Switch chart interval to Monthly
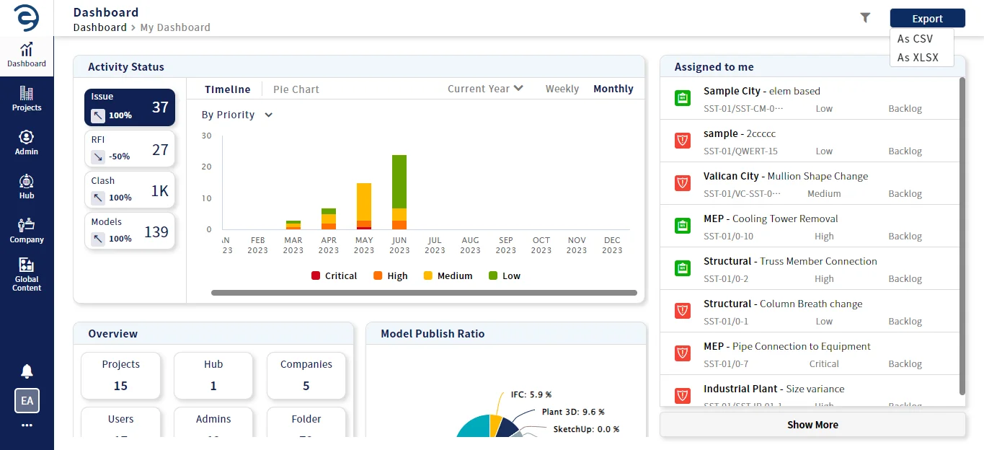This screenshot has height=450, width=984. 613,89
